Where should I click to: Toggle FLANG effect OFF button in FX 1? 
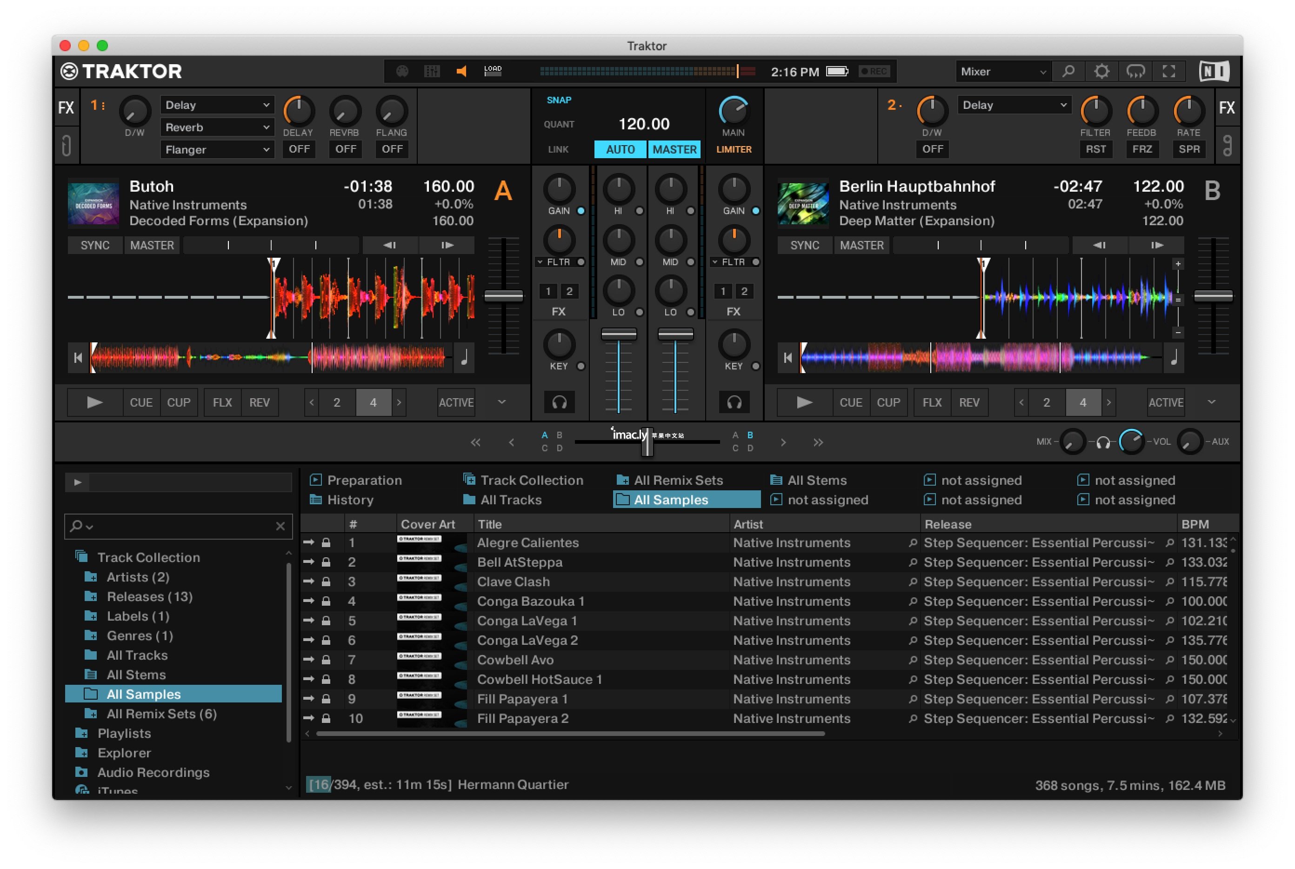click(392, 149)
